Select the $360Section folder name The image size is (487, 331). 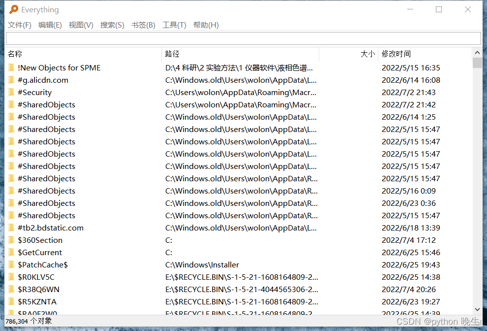tap(40, 240)
